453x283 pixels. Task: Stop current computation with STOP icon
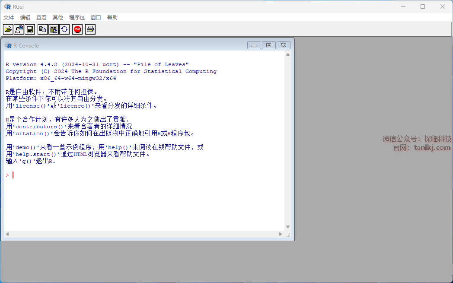(x=77, y=29)
